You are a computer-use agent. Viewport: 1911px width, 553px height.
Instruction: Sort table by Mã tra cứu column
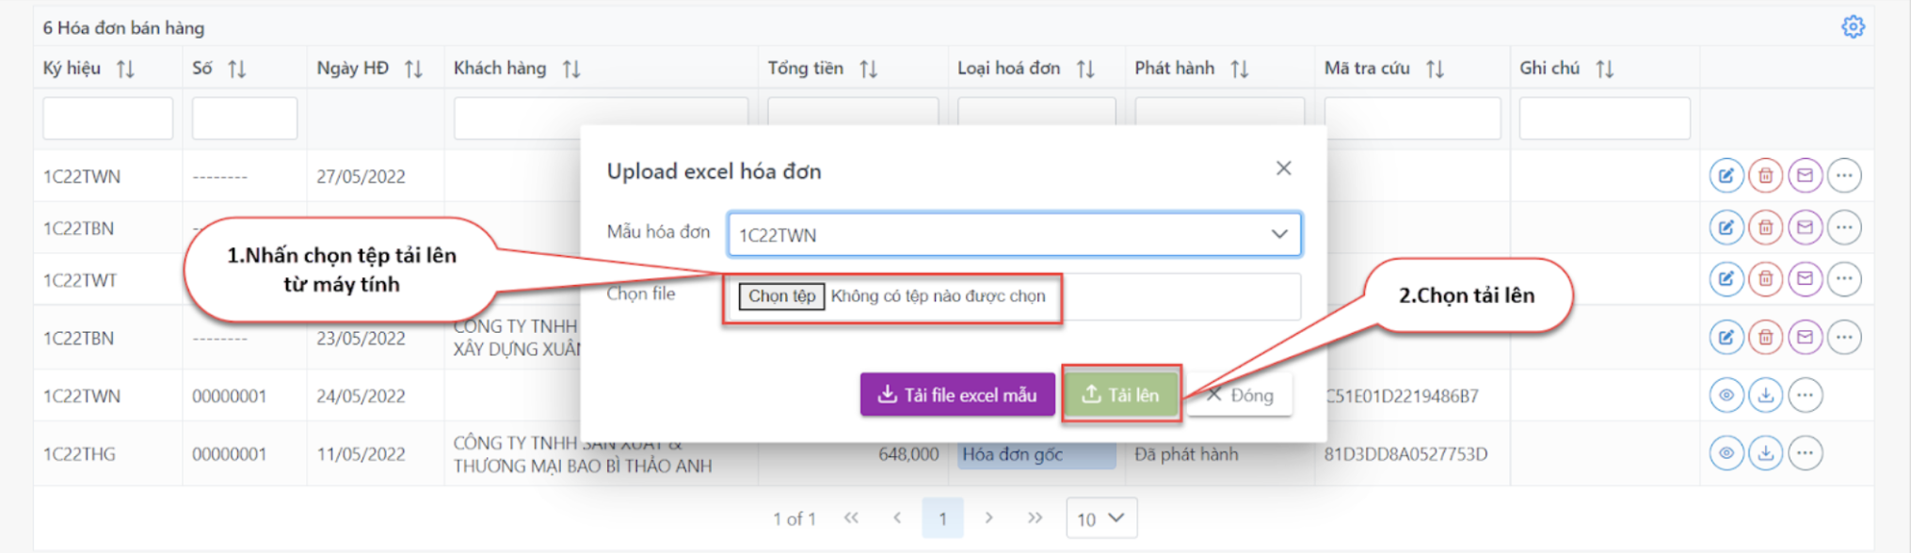point(1435,69)
